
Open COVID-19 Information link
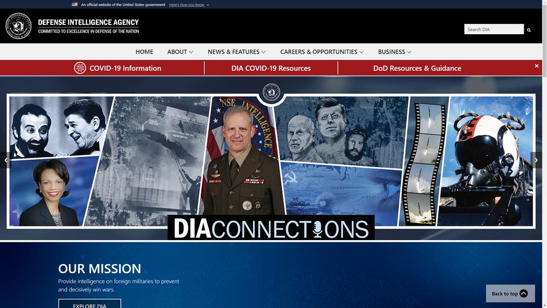(125, 68)
